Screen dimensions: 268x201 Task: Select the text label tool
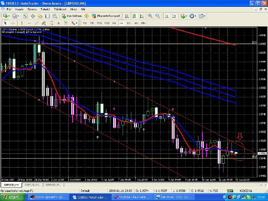coord(66,23)
